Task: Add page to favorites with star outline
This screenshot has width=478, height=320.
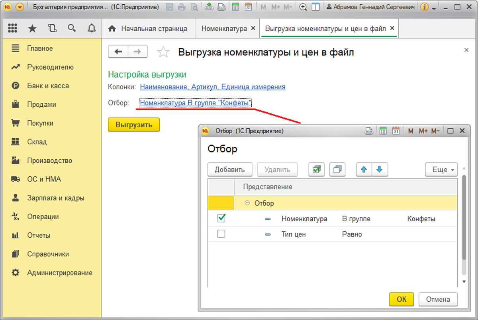Action: [x=163, y=52]
